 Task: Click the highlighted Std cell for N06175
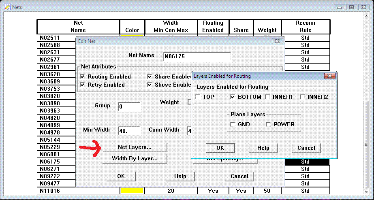pyautogui.click(x=307, y=162)
